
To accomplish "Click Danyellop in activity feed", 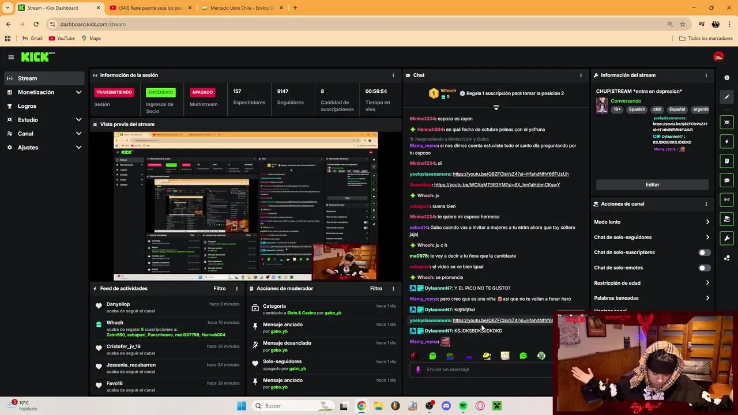I will coord(118,304).
